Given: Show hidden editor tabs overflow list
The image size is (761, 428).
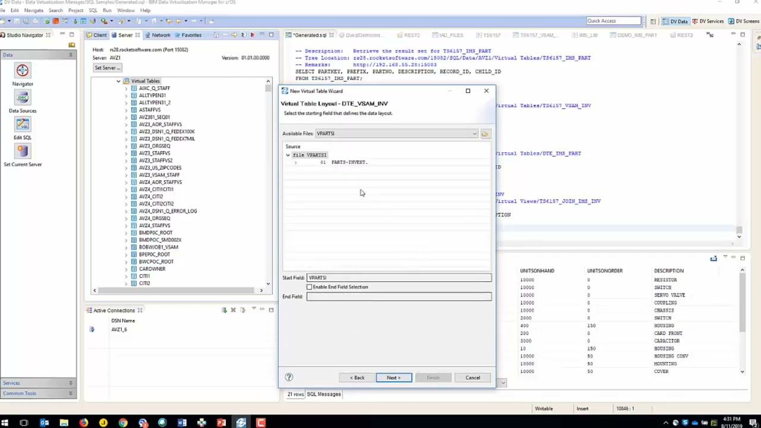Looking at the screenshot, I should [710, 35].
